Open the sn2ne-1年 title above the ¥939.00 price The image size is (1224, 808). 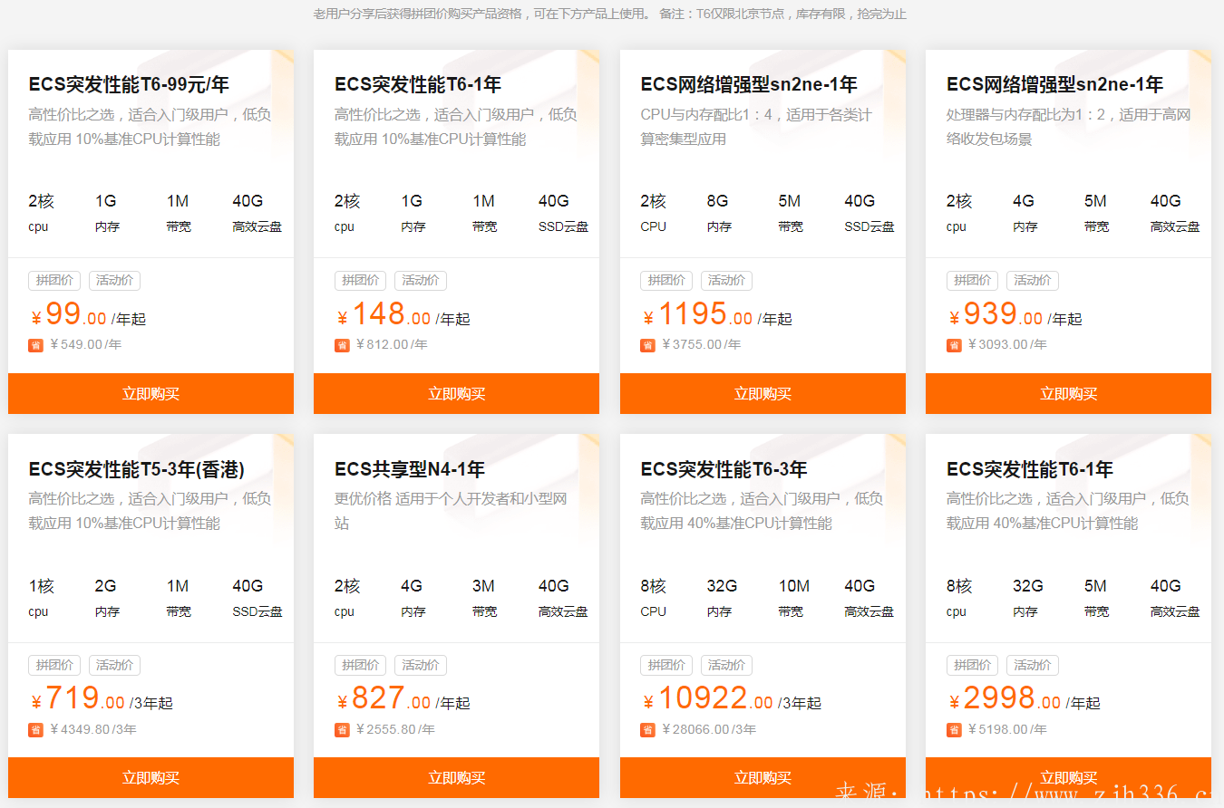pyautogui.click(x=1054, y=85)
